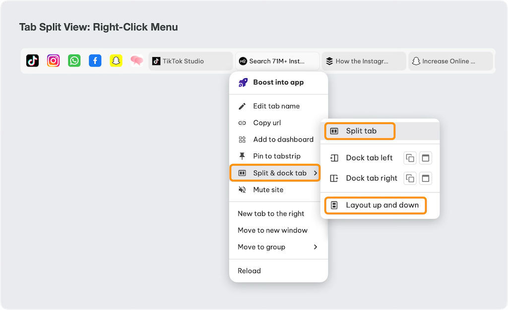Pin to tabstrip menu option
The height and width of the screenshot is (310, 508).
[x=276, y=156]
